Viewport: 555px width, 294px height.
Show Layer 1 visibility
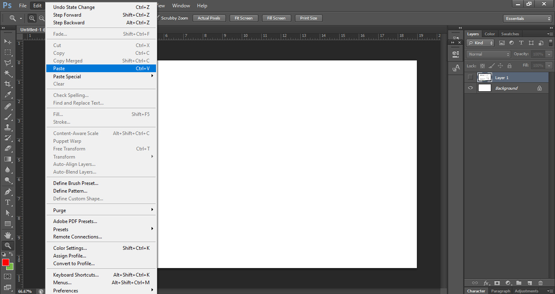470,77
